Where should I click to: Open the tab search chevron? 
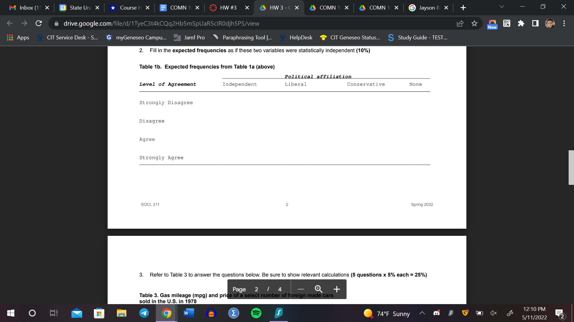pyautogui.click(x=502, y=6)
